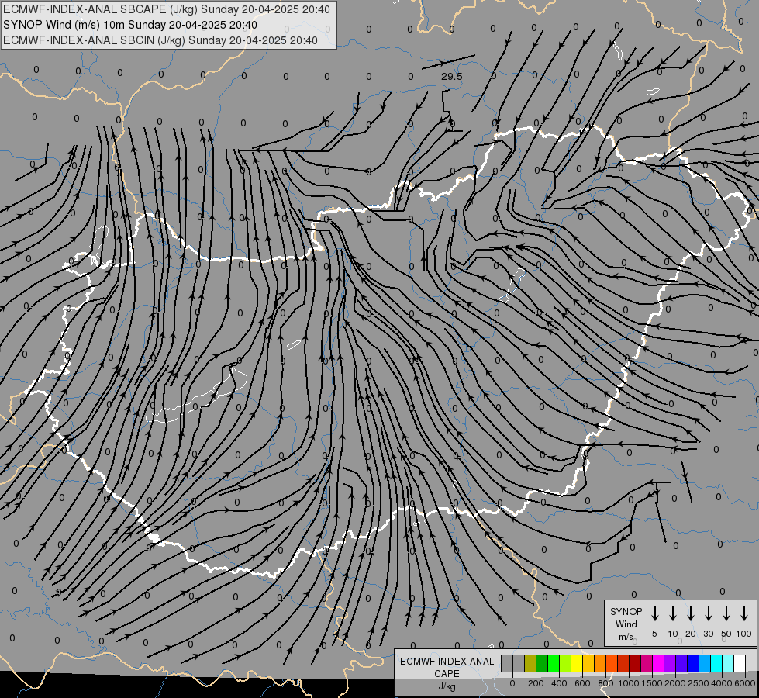759x698 pixels.
Task: Click the 1500 tick label on CAPE scale
Action: point(652,683)
